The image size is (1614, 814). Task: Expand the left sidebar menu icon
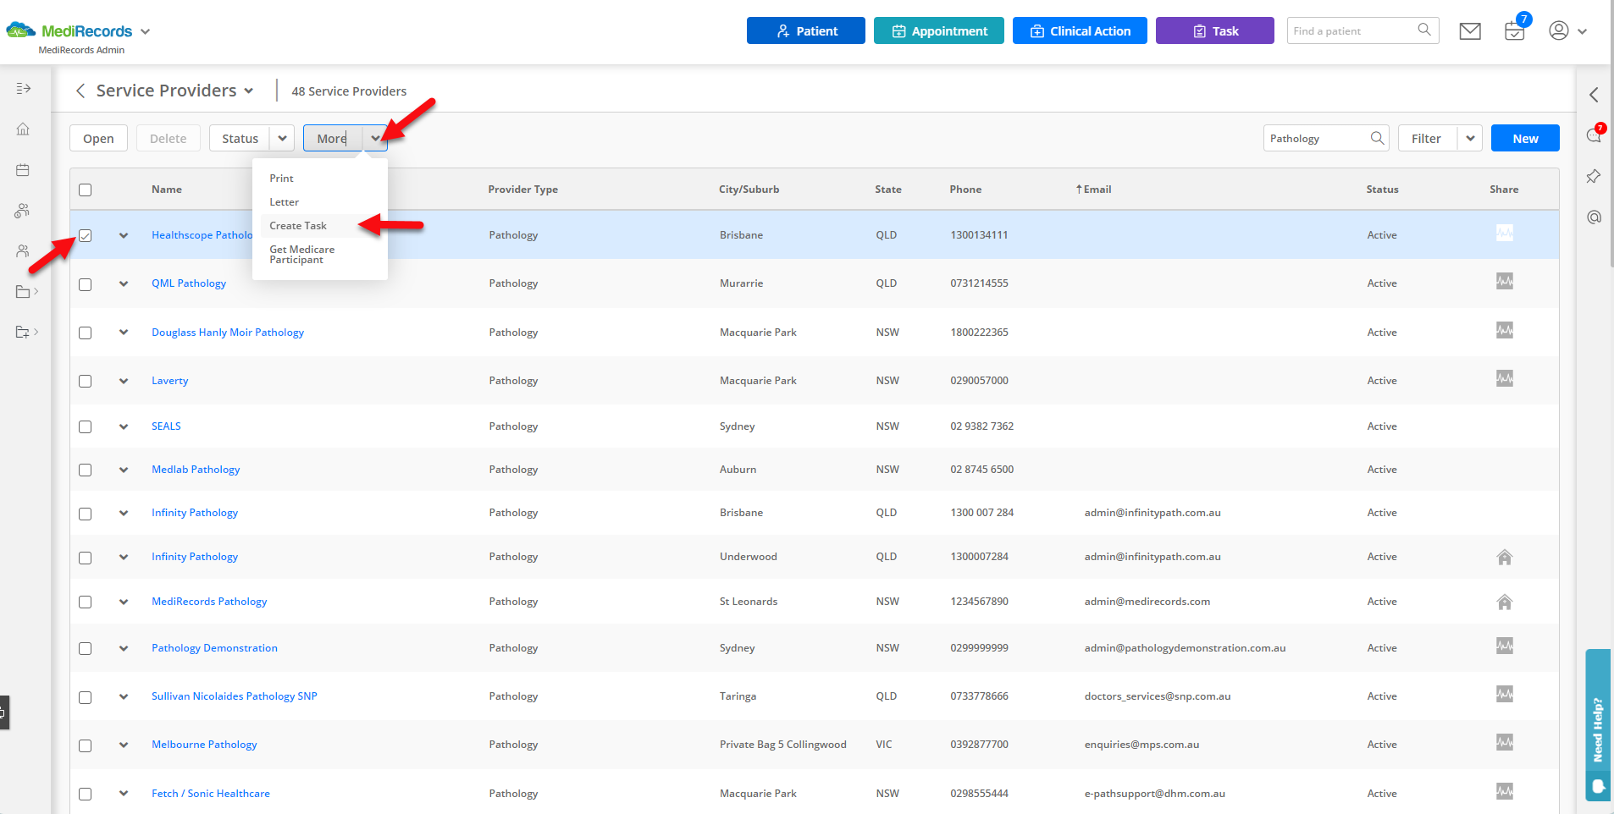click(24, 88)
